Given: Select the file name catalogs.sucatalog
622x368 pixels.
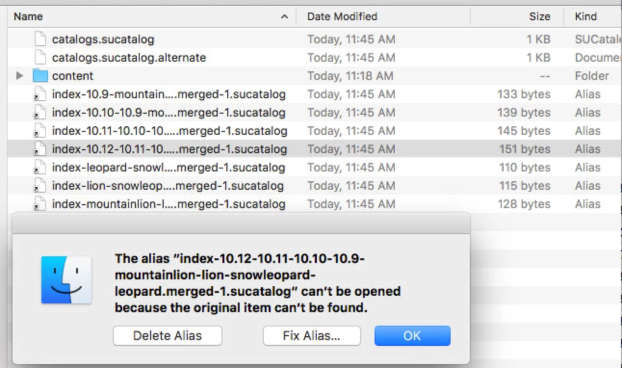Looking at the screenshot, I should tap(103, 39).
